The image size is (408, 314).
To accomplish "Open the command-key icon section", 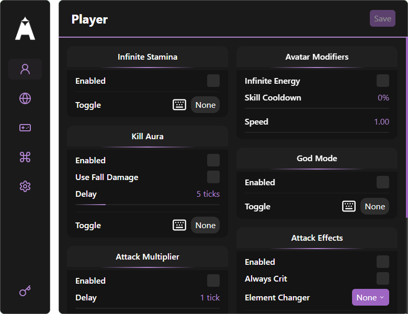I will click(x=25, y=157).
